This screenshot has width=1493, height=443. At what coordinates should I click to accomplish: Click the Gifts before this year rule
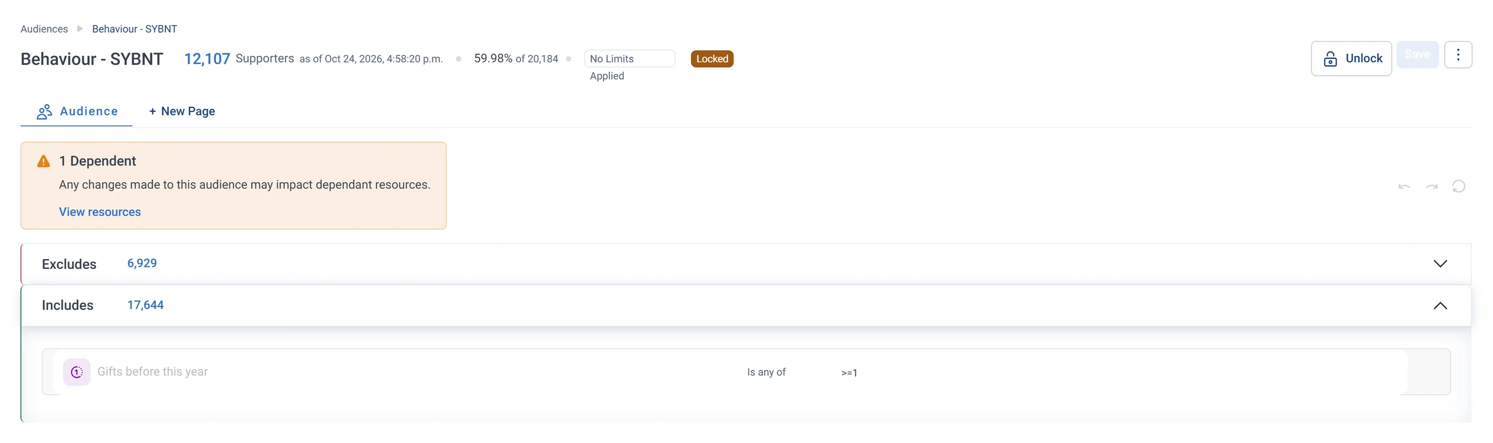point(746,372)
